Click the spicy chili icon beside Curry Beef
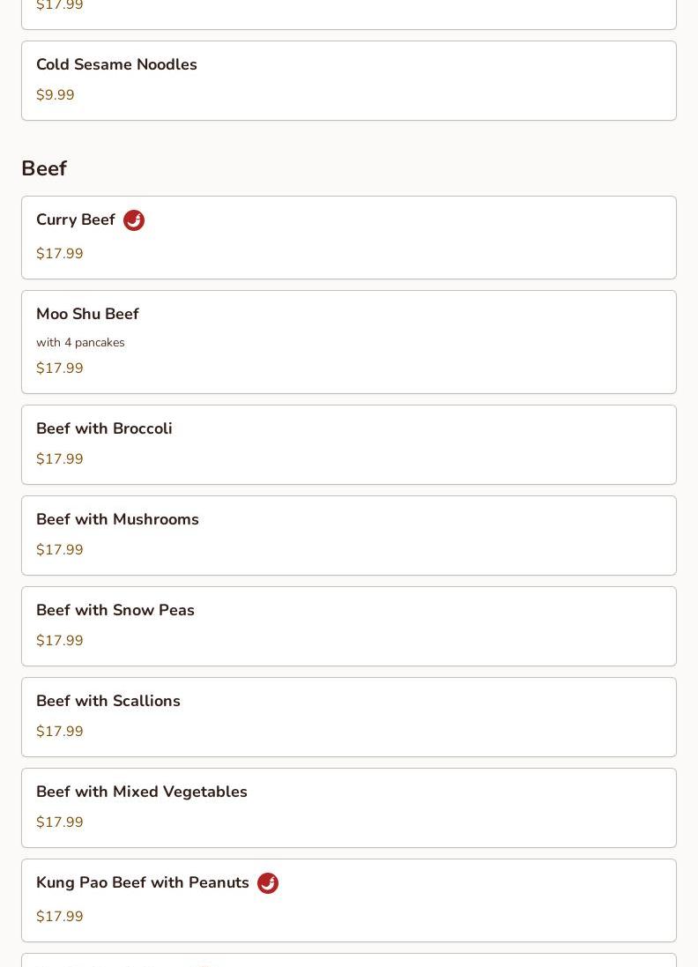698x967 pixels. [134, 220]
